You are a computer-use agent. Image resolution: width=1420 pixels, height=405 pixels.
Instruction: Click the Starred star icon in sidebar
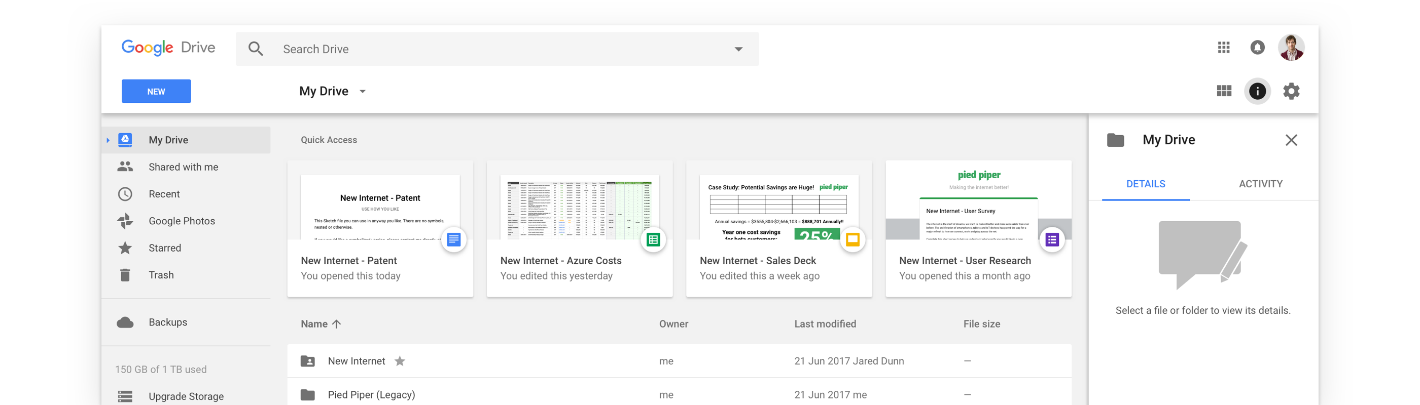[125, 248]
